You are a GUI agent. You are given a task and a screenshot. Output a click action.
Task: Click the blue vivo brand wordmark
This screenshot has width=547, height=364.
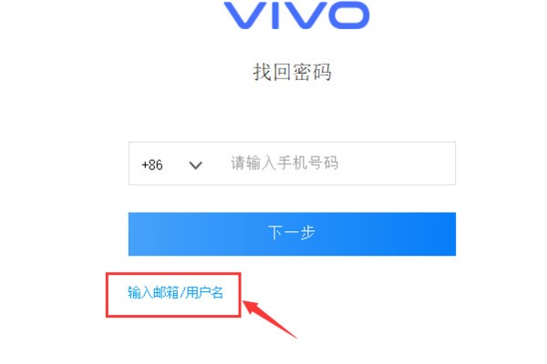tap(296, 15)
